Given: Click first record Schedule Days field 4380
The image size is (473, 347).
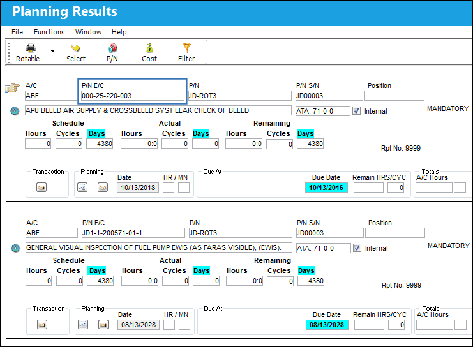Looking at the screenshot, I should 100,144.
